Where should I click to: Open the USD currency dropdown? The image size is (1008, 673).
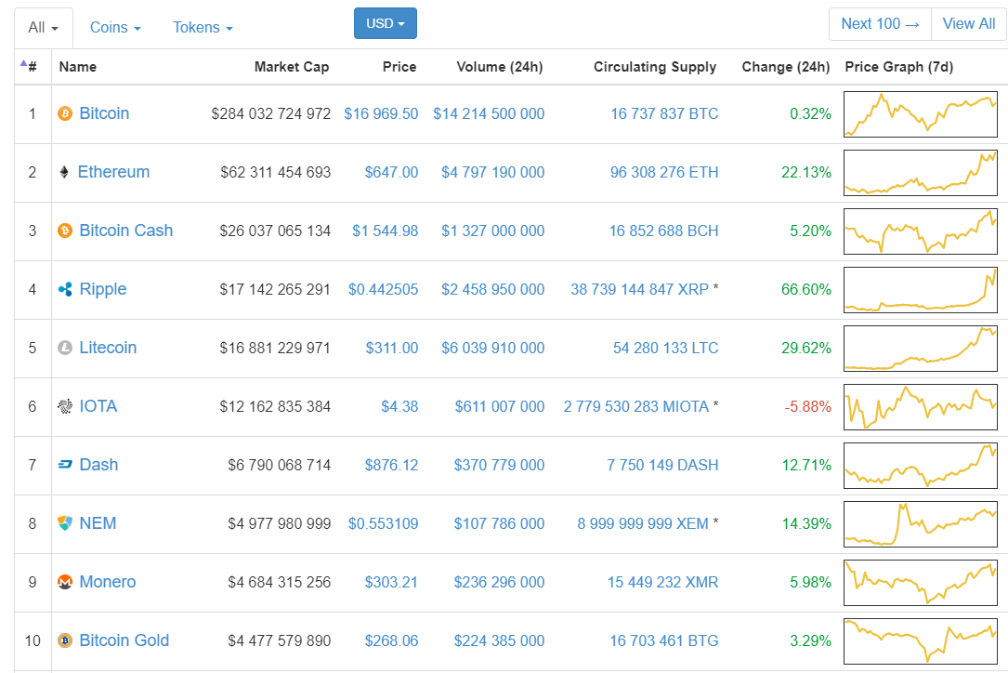[386, 23]
